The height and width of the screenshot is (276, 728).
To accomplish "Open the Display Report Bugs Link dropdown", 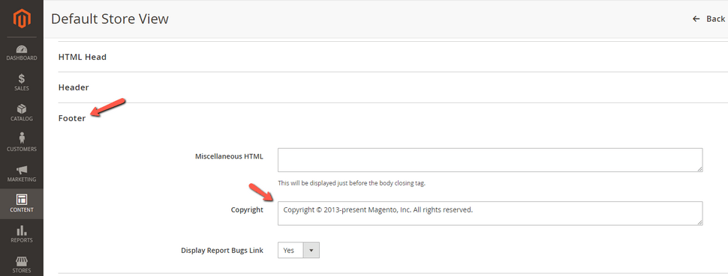I will [299, 250].
